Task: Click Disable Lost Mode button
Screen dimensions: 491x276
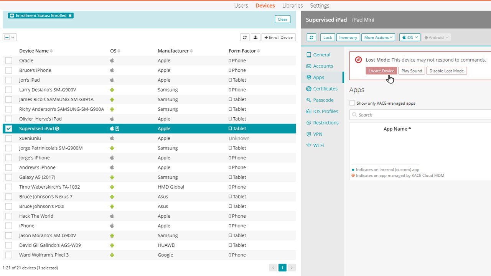Action: 447,71
